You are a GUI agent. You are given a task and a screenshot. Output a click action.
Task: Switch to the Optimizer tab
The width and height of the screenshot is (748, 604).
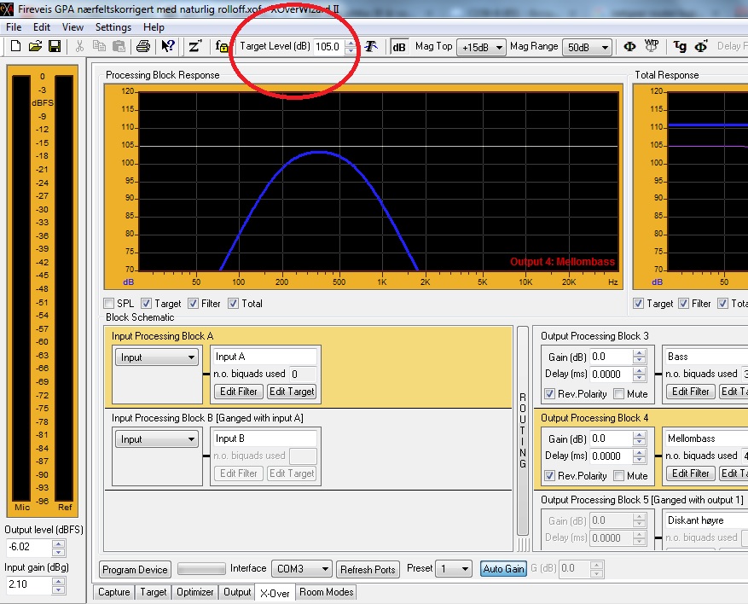pyautogui.click(x=195, y=592)
